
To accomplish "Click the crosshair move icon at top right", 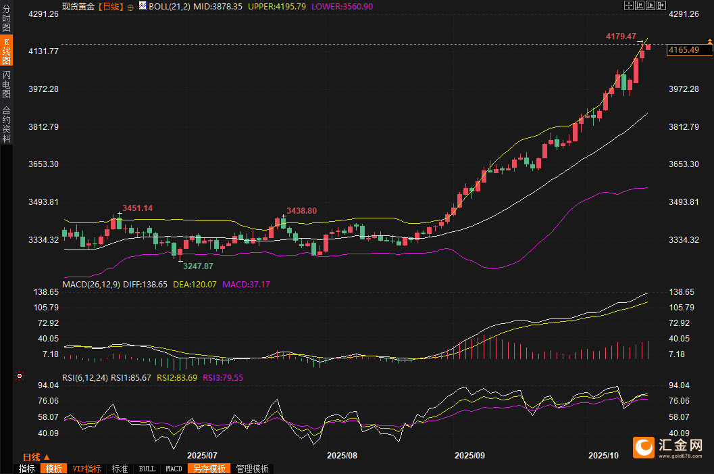I will point(628,5).
